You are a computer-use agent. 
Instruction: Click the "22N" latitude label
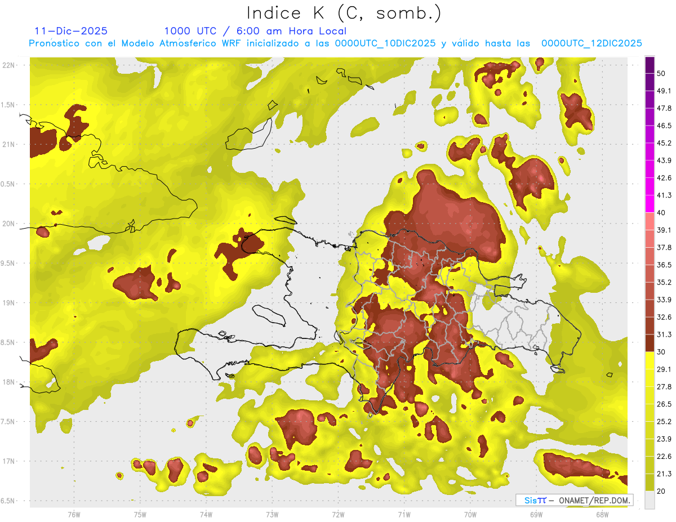10,65
